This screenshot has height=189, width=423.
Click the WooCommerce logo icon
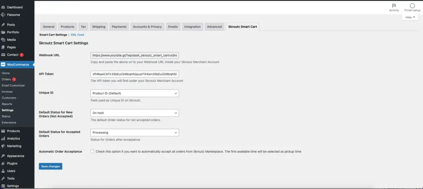point(3,65)
